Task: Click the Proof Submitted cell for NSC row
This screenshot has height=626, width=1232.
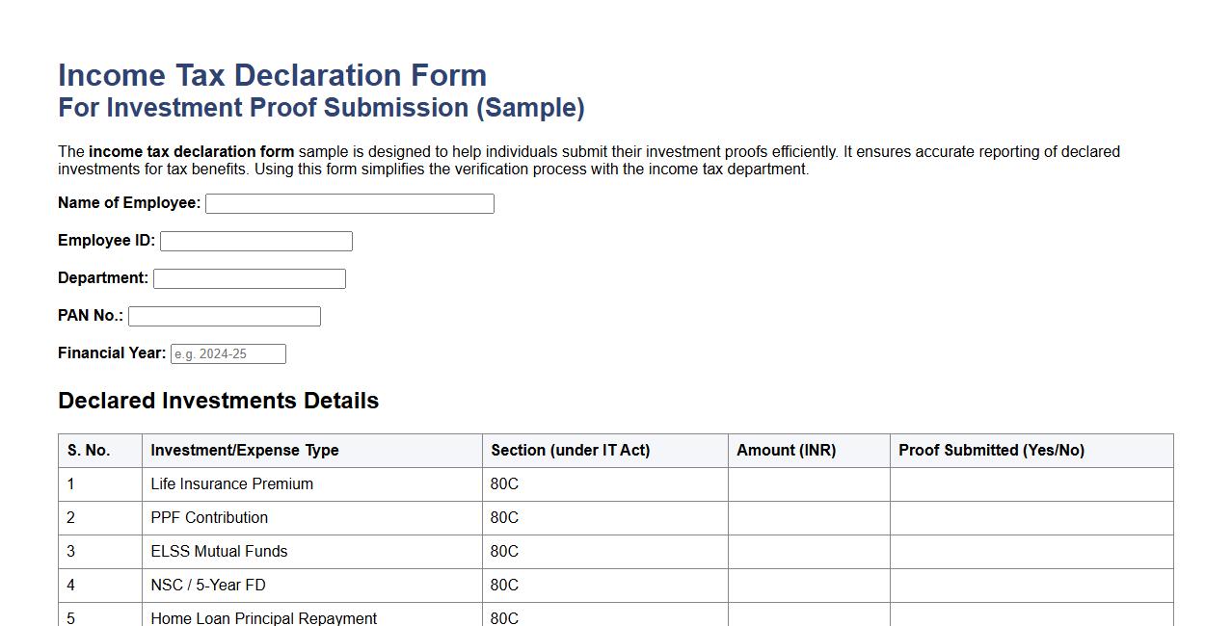Action: click(1031, 586)
